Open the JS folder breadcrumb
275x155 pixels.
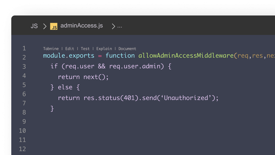tap(34, 26)
